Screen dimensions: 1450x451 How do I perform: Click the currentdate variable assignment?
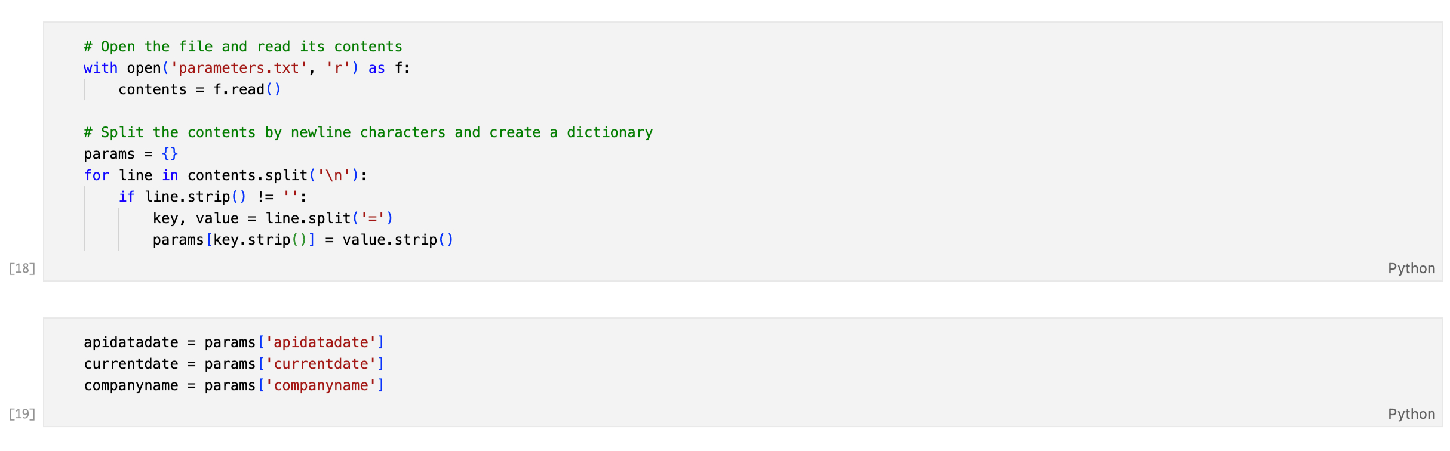coord(131,364)
